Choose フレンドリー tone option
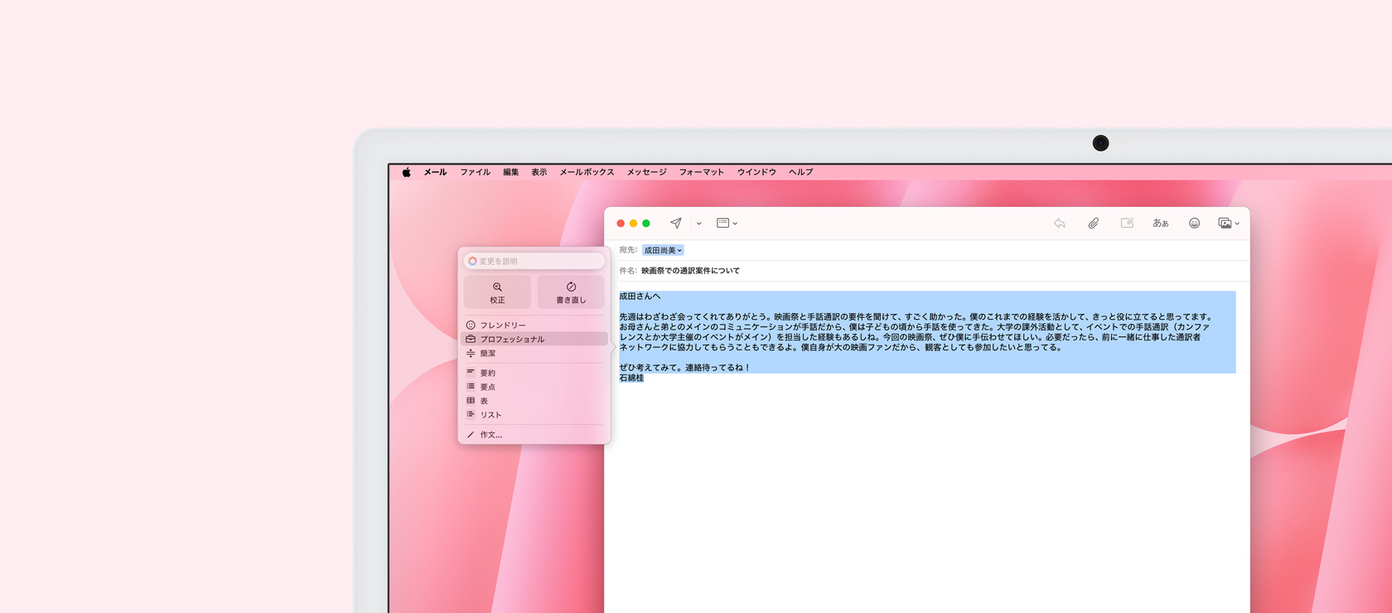The height and width of the screenshot is (613, 1392). coord(503,326)
